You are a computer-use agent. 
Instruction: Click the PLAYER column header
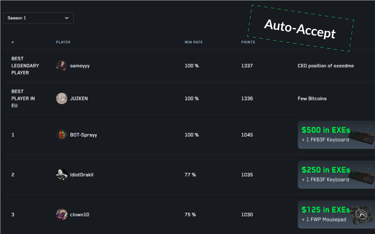pyautogui.click(x=63, y=42)
